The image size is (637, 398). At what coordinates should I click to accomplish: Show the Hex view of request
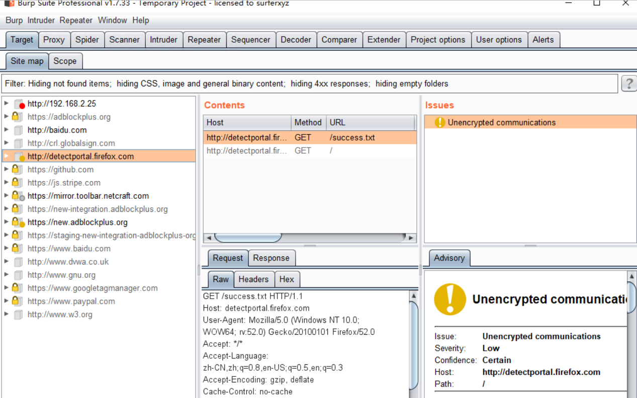point(287,280)
